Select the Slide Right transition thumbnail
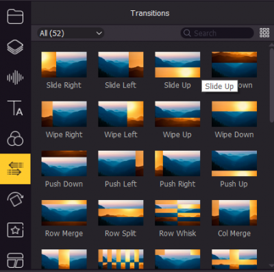Screen dimensions: 274x272 64,64
